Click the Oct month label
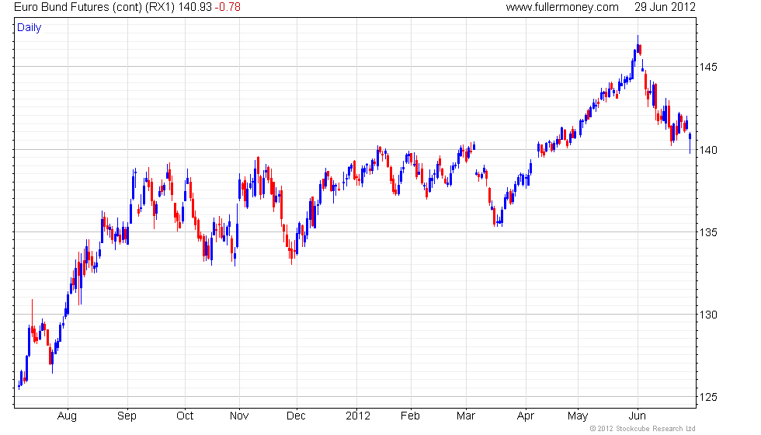Image resolution: width=761 pixels, height=435 pixels. [185, 416]
